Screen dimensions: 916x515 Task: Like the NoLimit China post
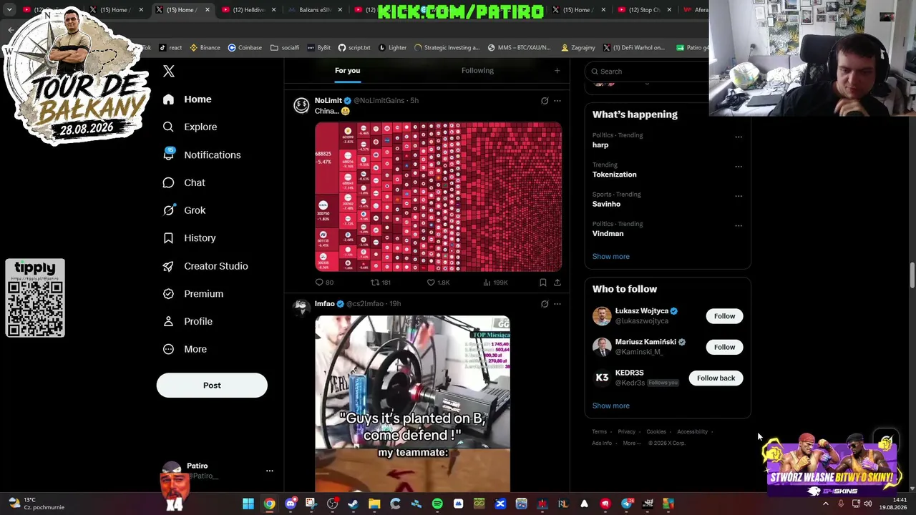coord(438,283)
